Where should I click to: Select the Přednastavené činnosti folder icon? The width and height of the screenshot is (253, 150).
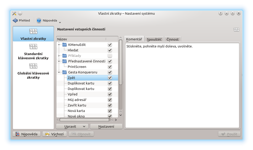coord(65,61)
